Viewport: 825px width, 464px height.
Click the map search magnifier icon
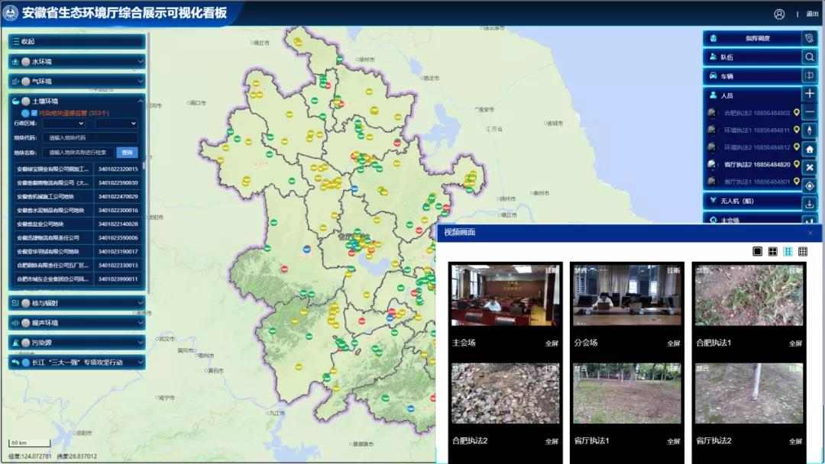[810, 57]
